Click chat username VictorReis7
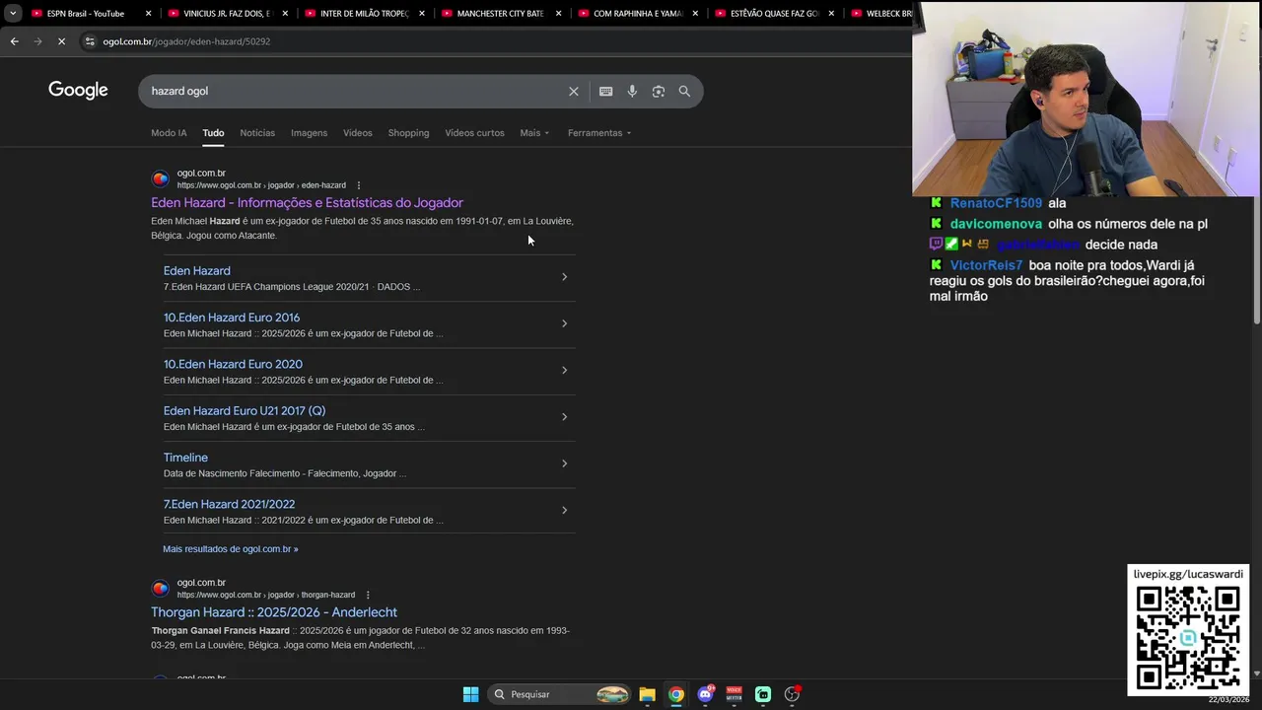1262x710 pixels. click(986, 265)
